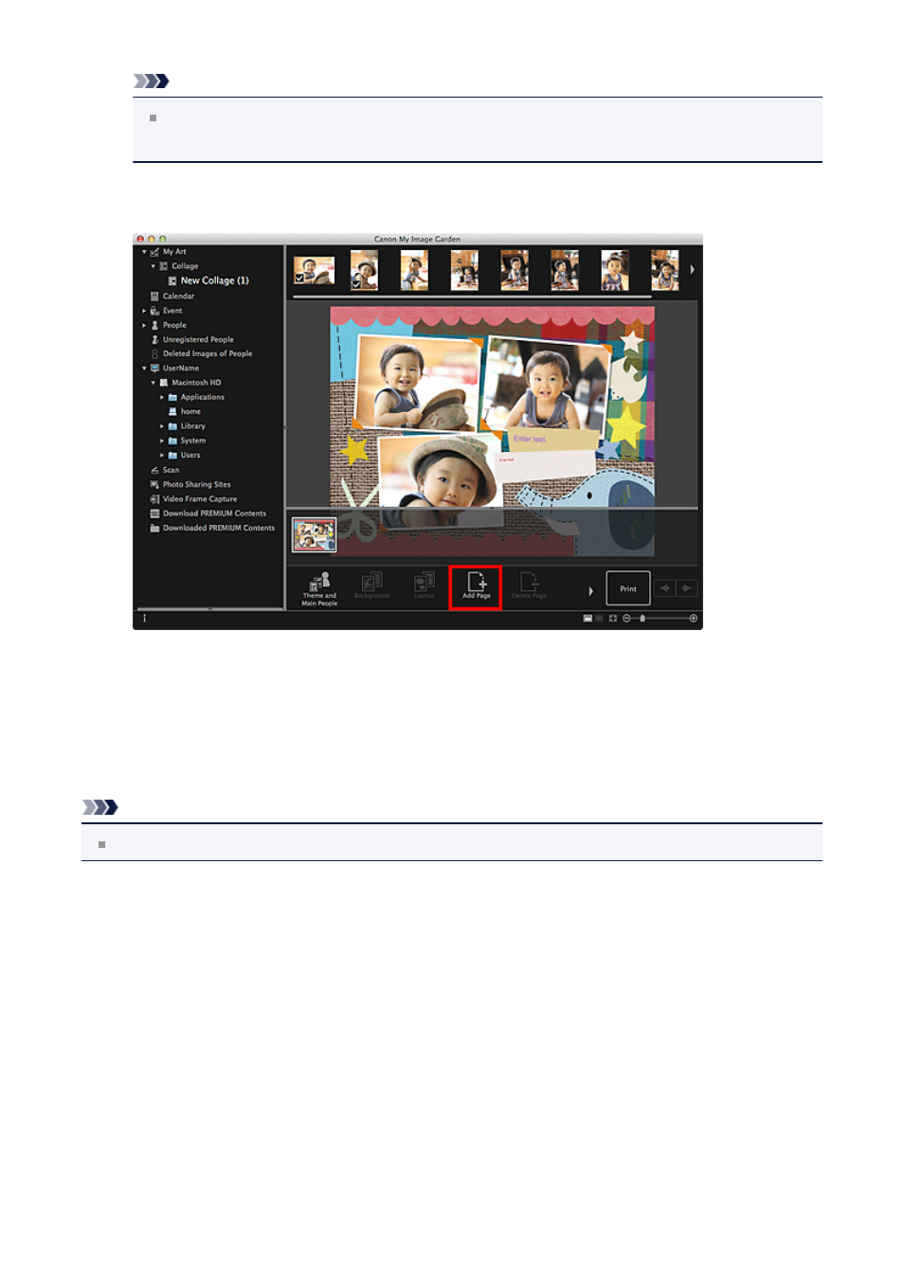Click the Event icon in sidebar

[x=154, y=311]
